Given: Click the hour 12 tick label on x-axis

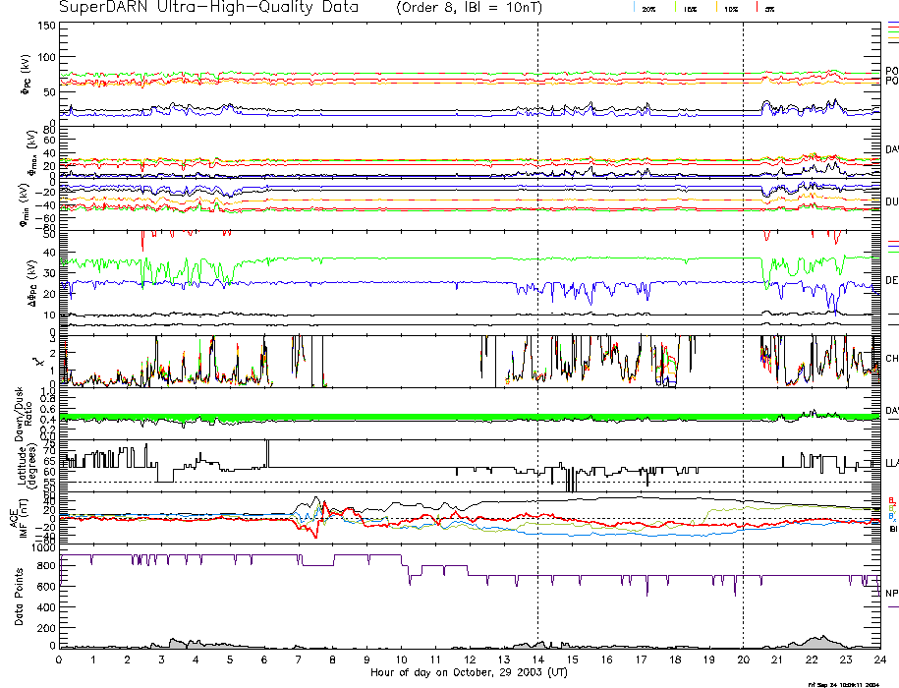Looking at the screenshot, I should (469, 661).
